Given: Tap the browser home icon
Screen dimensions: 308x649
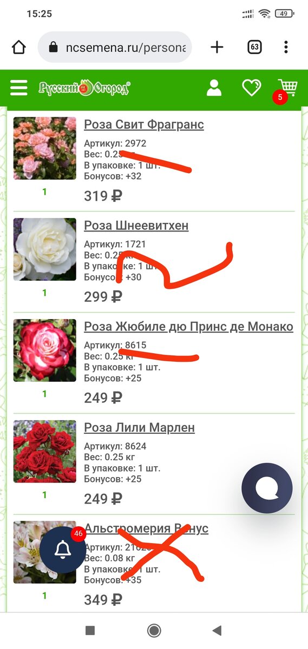Looking at the screenshot, I should click(x=19, y=47).
